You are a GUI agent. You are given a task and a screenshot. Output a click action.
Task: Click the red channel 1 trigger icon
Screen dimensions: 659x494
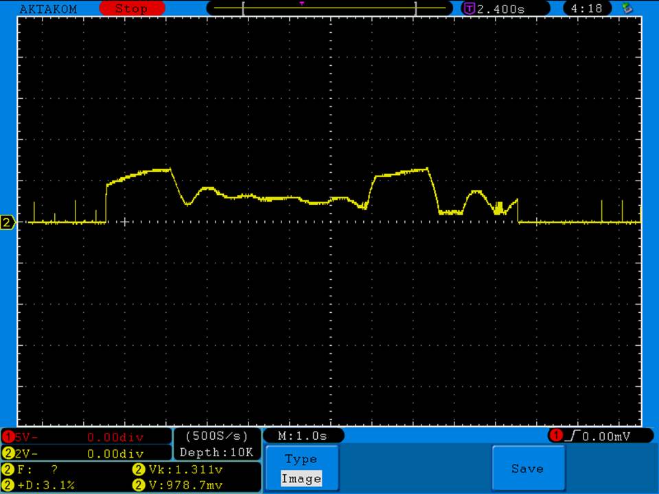tap(555, 436)
